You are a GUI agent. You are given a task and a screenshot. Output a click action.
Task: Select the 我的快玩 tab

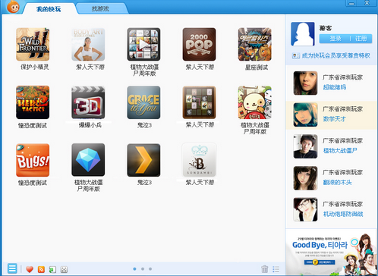click(x=49, y=9)
